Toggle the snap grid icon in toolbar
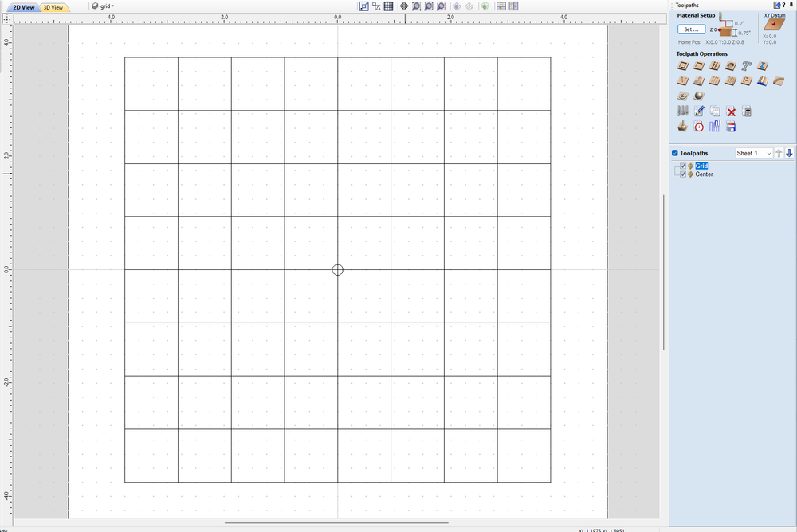This screenshot has height=532, width=797. (388, 6)
